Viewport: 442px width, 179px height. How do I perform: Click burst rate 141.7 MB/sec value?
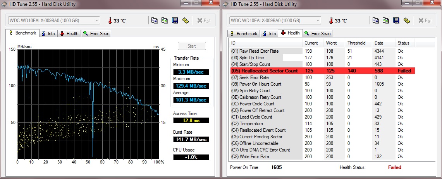[x=191, y=139]
